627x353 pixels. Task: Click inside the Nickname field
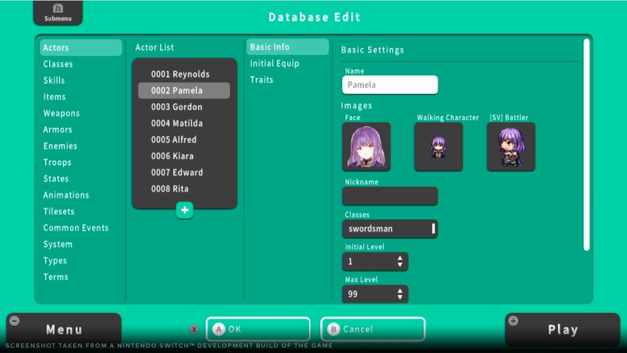[390, 196]
